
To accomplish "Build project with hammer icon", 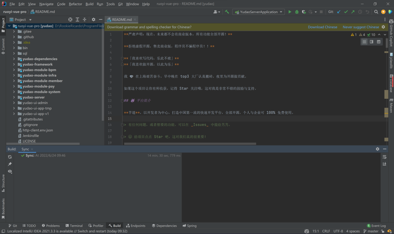I will coord(227,12).
